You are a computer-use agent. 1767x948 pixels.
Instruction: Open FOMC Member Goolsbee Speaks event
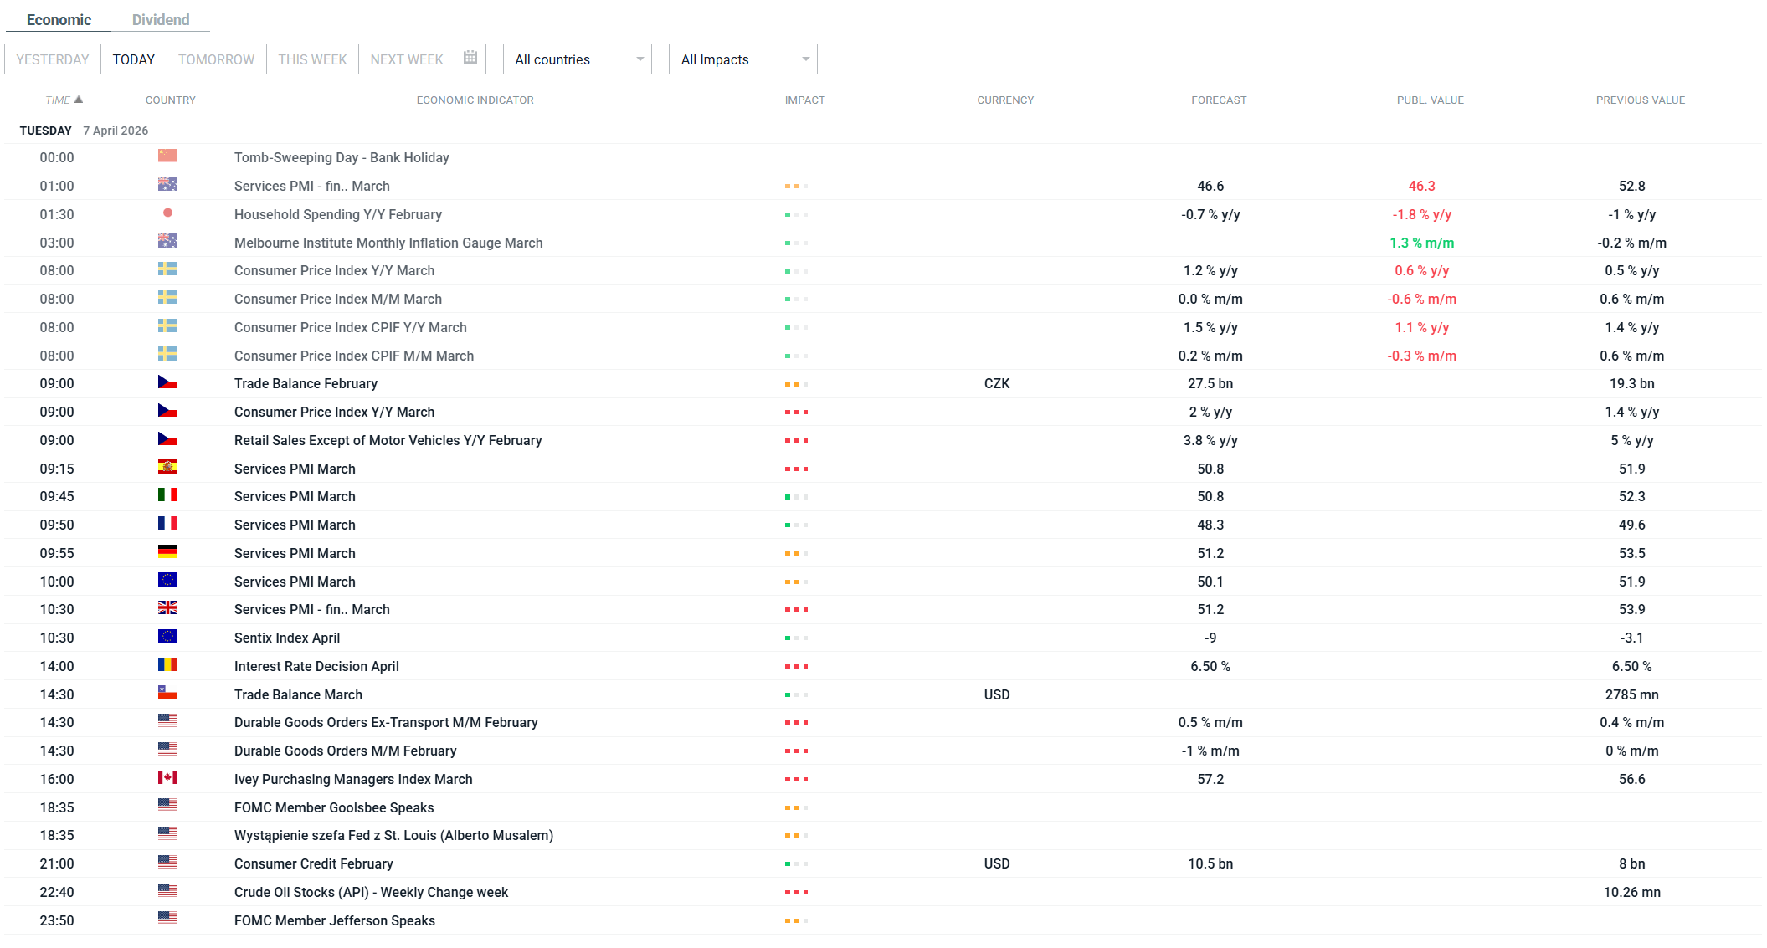pyautogui.click(x=334, y=807)
